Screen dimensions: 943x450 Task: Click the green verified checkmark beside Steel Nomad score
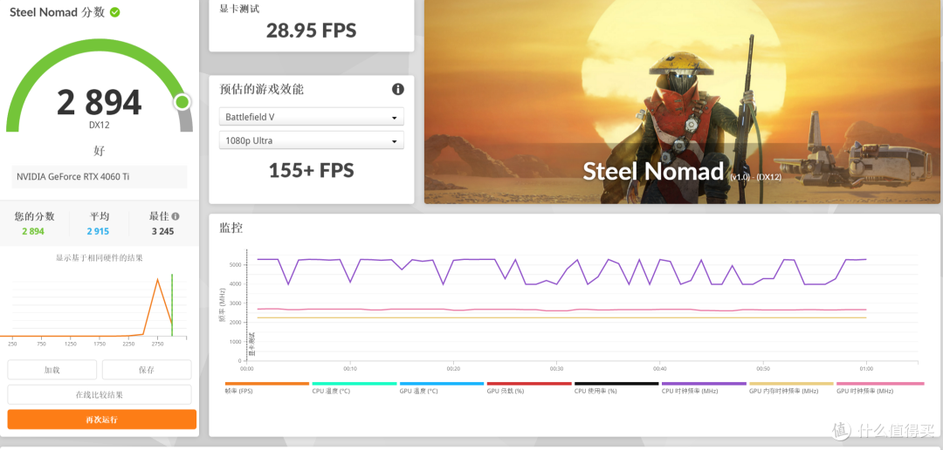[115, 12]
